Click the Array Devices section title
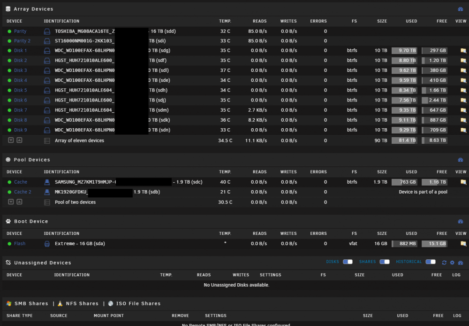The height and width of the screenshot is (326, 469). tap(33, 9)
